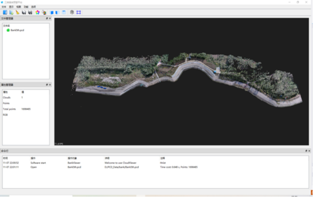Screen dimensions: 313x197
Task: Click the colorful flower color icon
Action: pyautogui.click(x=37, y=12)
